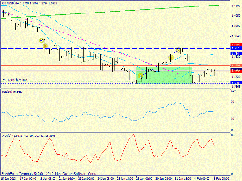The height and width of the screenshot is (181, 242).
Task: Select the green shaded rectangle on price chart
Action: click(x=164, y=76)
